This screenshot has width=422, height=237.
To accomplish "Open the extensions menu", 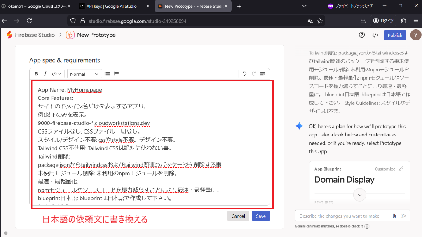I will 403,21.
